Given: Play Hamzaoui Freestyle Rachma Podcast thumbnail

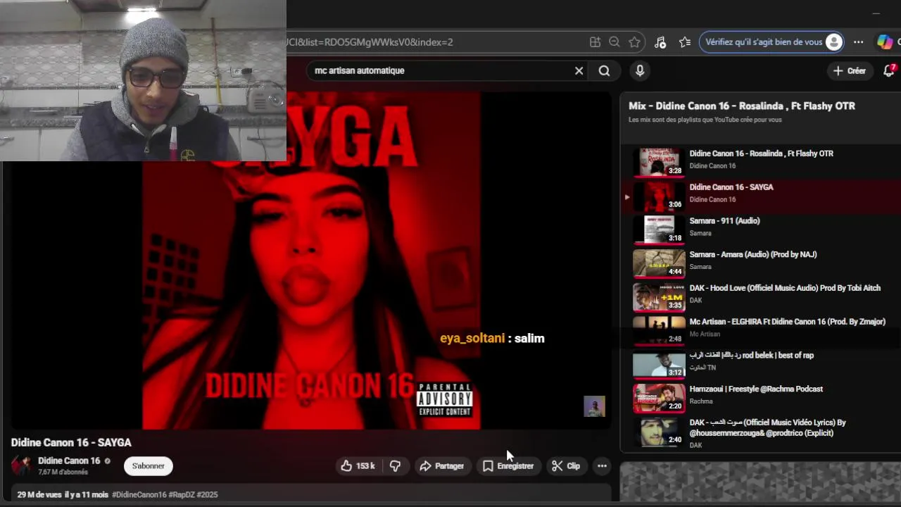Looking at the screenshot, I should [x=659, y=398].
